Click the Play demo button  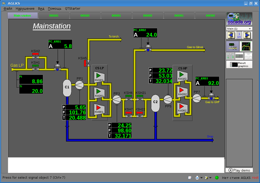click(239, 170)
